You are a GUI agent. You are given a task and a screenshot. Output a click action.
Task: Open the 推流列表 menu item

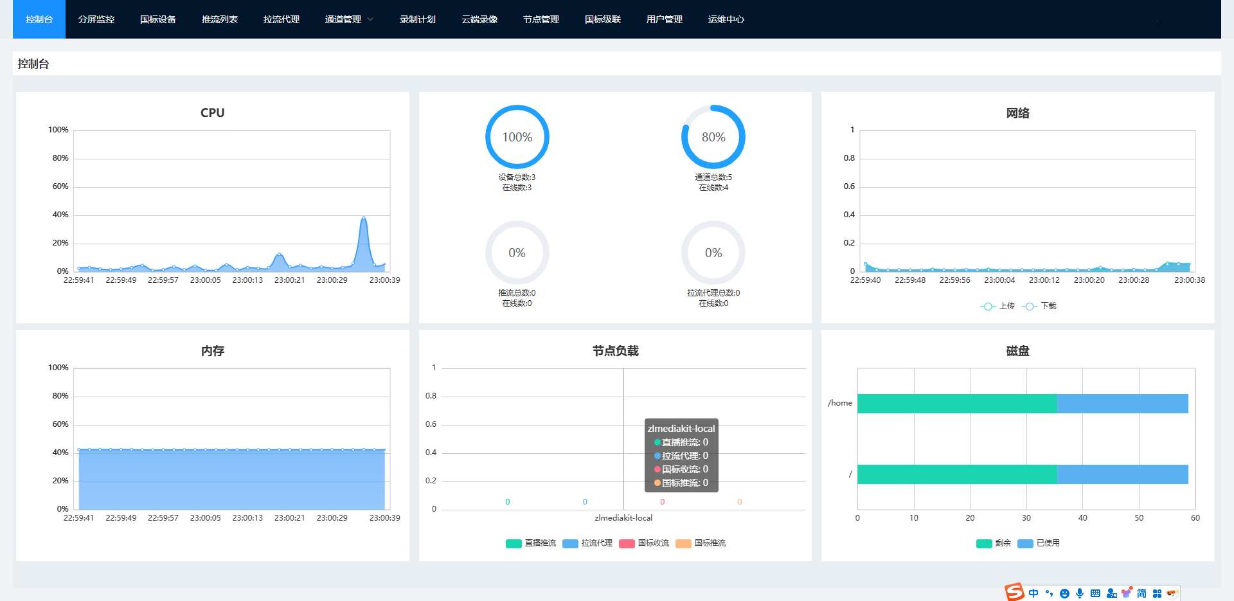tap(220, 19)
